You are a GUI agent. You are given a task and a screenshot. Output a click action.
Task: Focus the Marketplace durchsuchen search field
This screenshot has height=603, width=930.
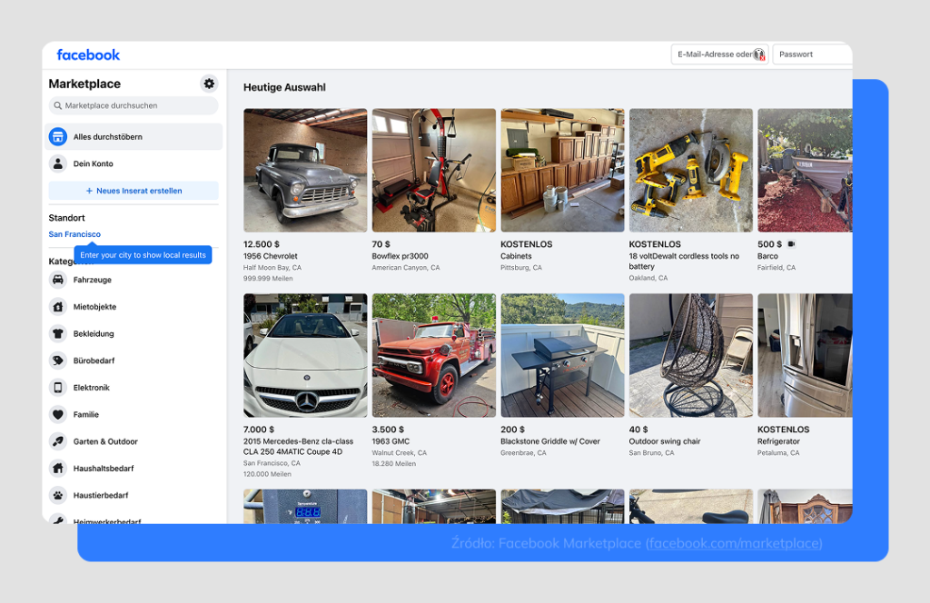click(134, 105)
